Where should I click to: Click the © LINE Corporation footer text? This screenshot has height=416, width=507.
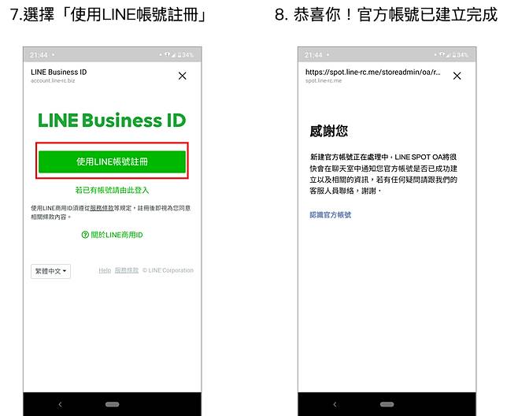[x=168, y=270]
